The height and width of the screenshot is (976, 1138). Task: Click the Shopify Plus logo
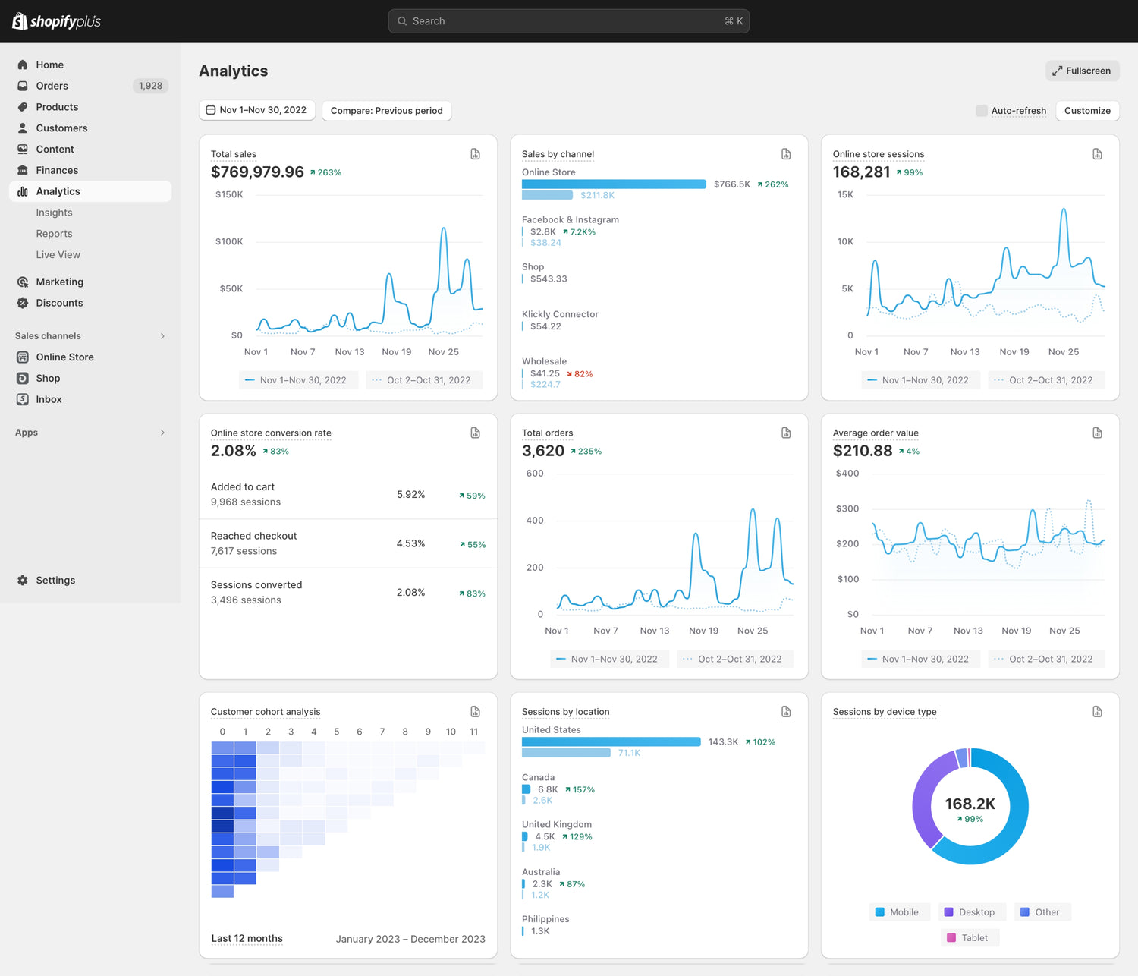coord(57,21)
